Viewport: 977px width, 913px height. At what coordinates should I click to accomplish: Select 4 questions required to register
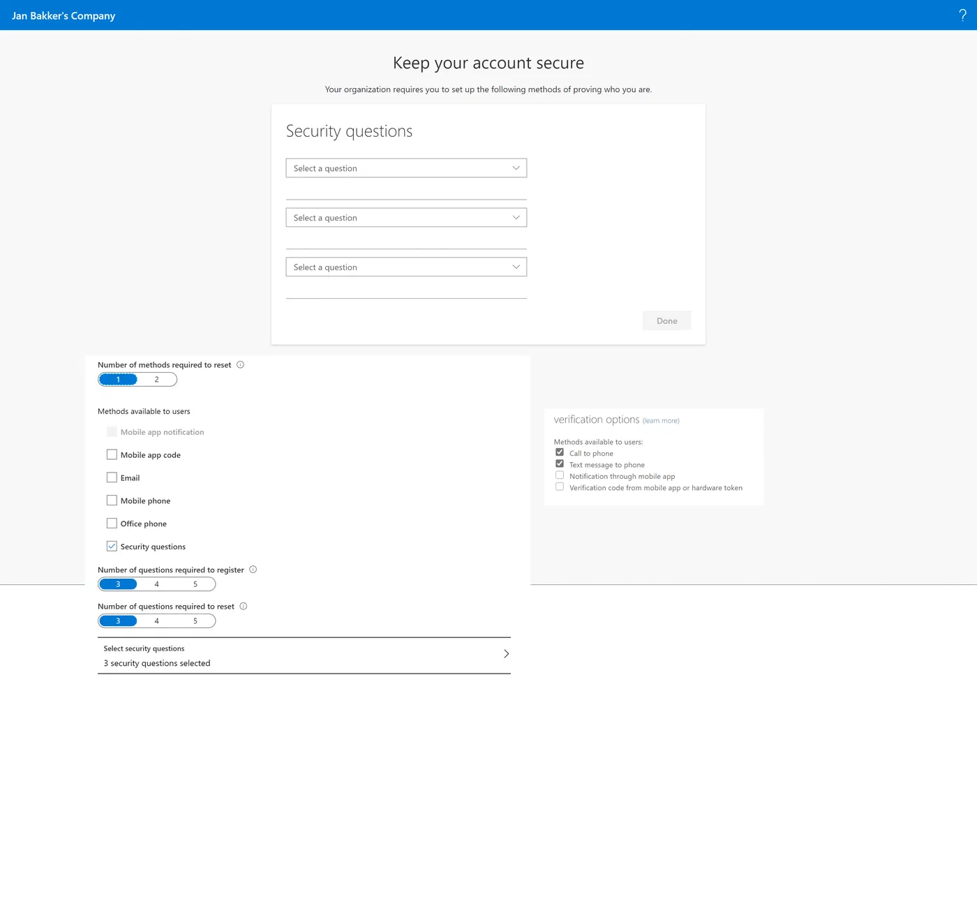157,584
